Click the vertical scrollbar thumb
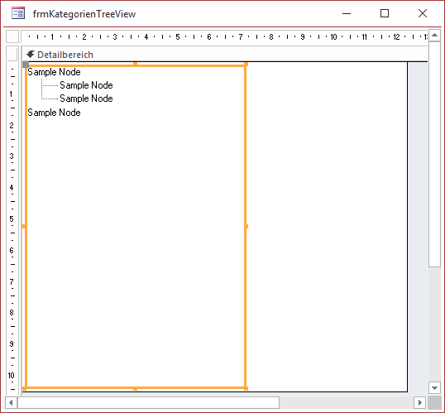 [434, 154]
